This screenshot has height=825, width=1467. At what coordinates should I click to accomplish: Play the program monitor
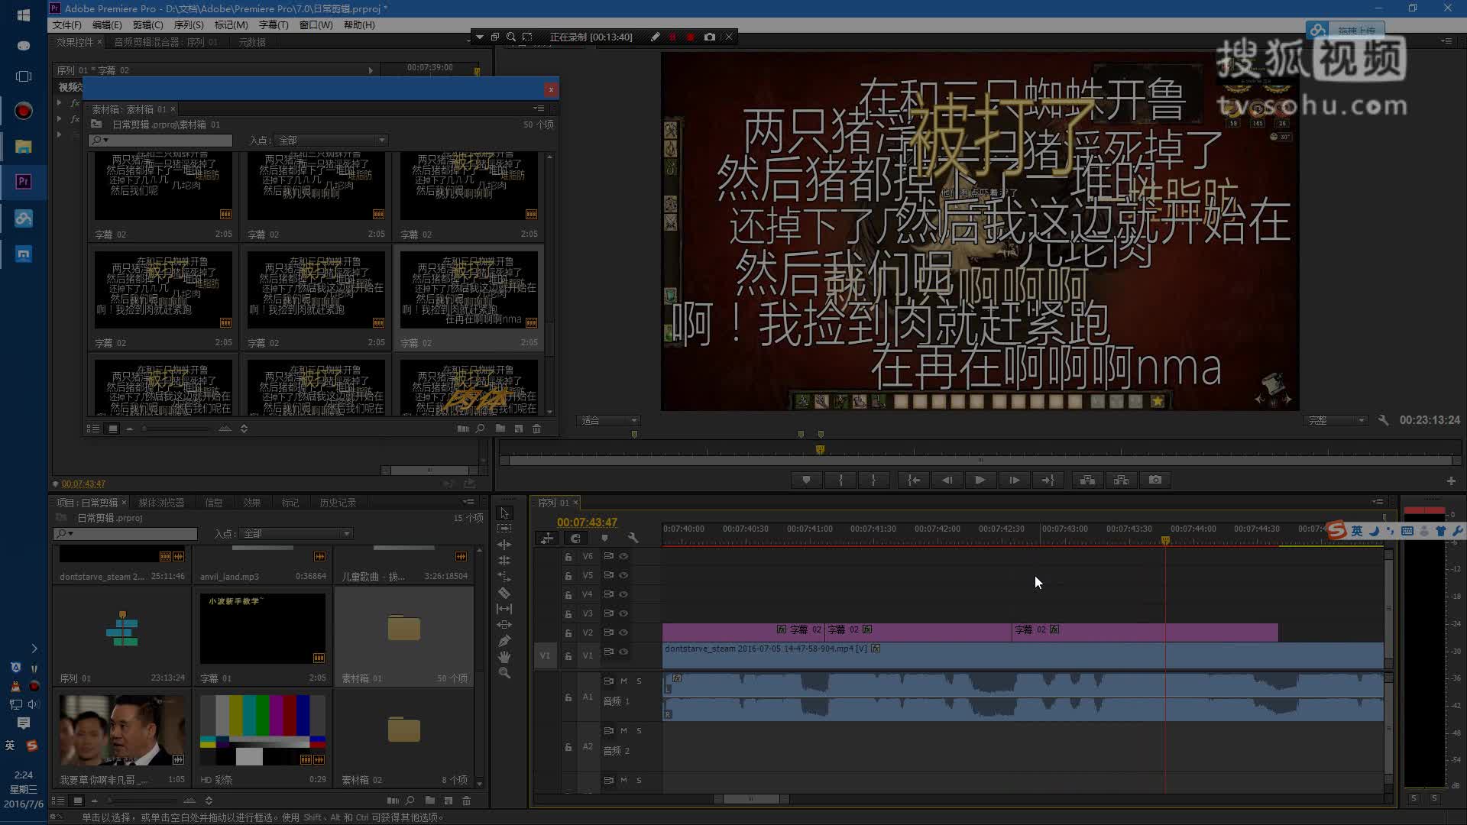[980, 480]
